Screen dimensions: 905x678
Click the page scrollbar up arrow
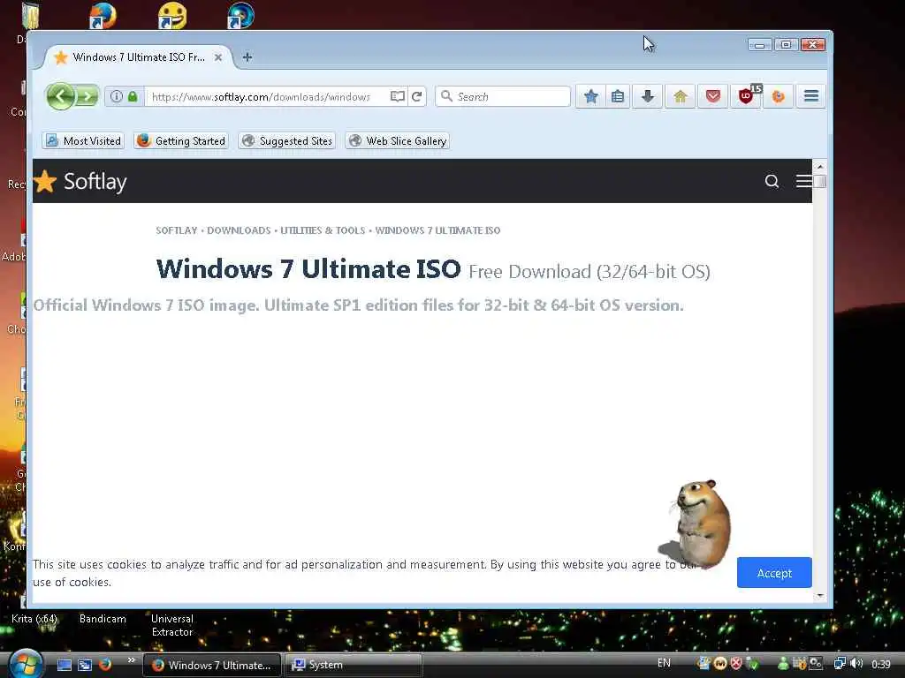(820, 167)
